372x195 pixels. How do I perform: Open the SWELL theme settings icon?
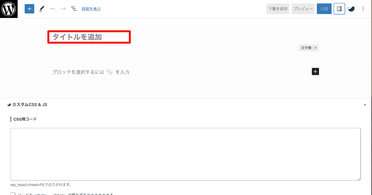point(351,9)
